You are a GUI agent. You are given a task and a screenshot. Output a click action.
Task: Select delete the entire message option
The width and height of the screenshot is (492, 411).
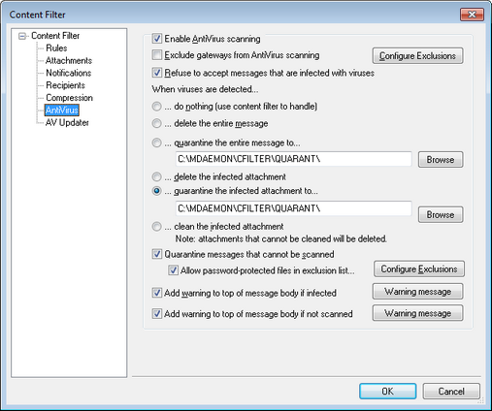(x=156, y=123)
